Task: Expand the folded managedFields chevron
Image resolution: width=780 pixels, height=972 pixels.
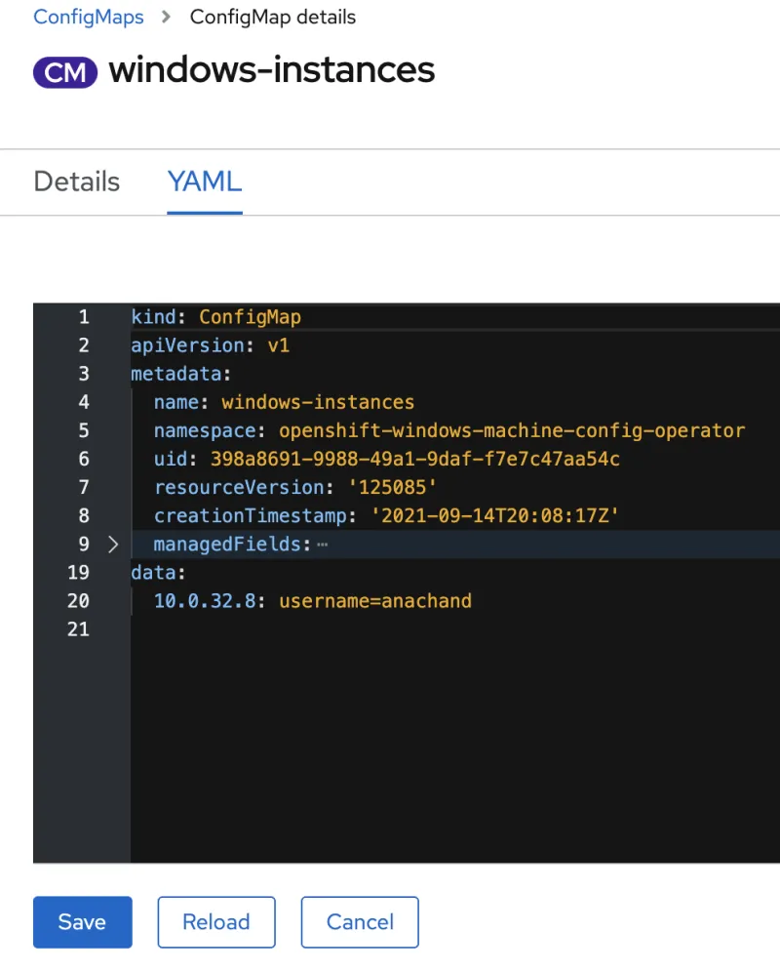Action: pyautogui.click(x=112, y=544)
